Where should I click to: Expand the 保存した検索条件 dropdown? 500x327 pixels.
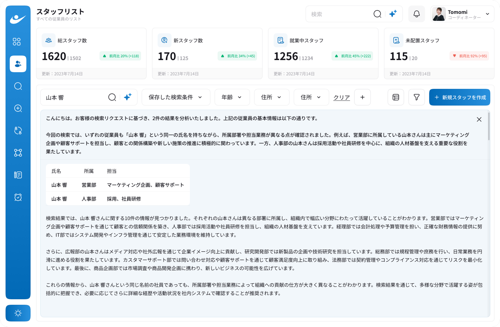176,97
